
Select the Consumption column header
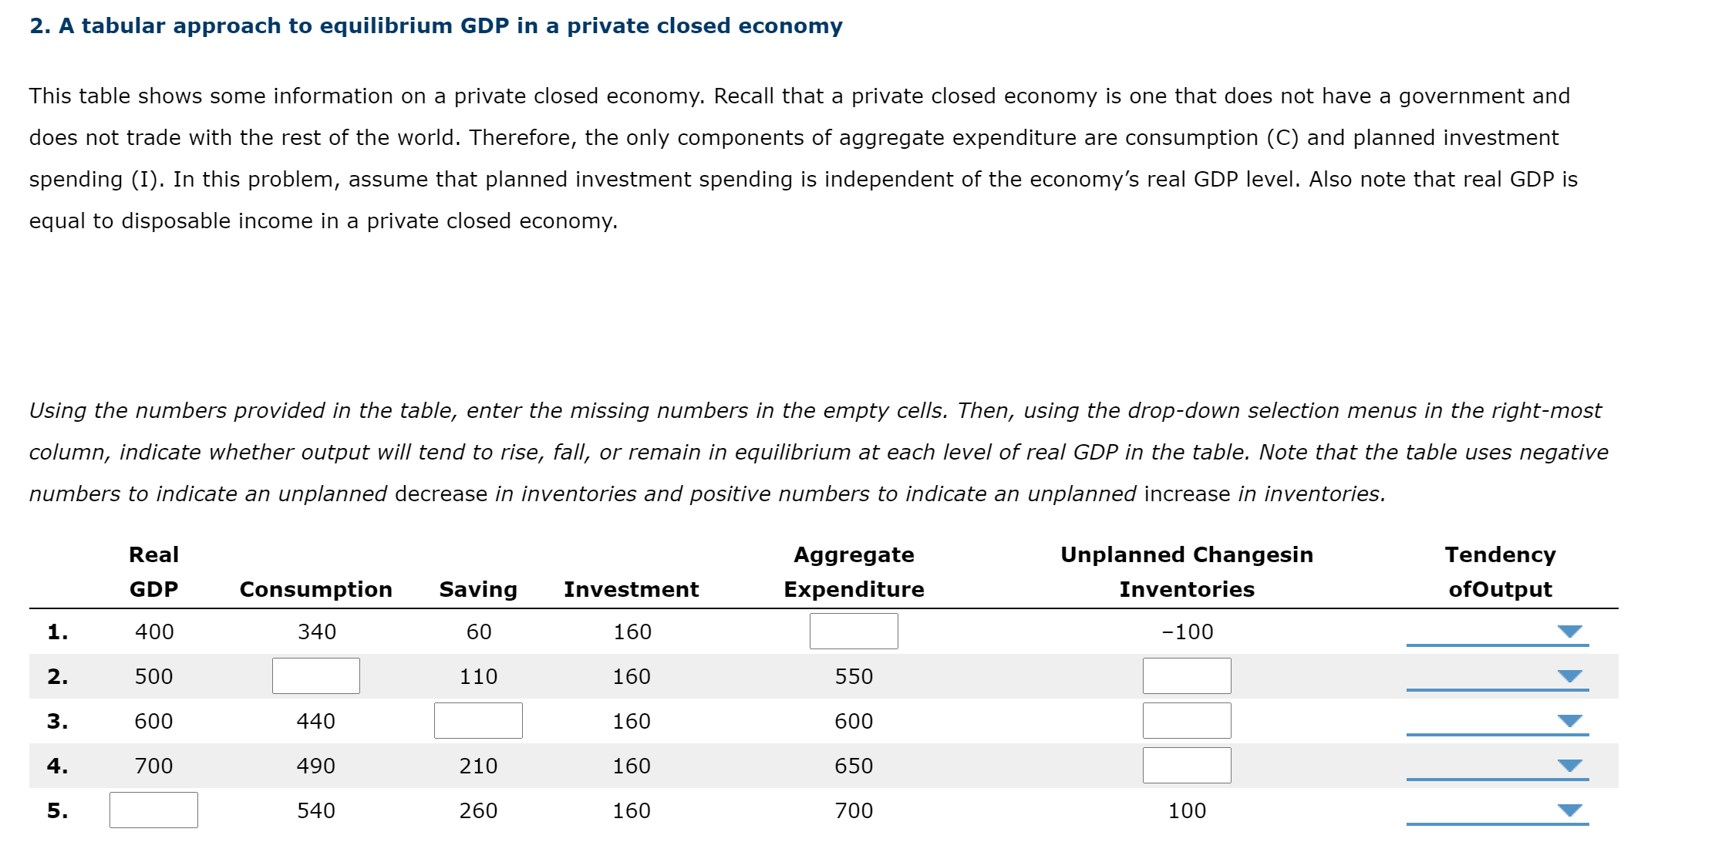[x=316, y=589]
